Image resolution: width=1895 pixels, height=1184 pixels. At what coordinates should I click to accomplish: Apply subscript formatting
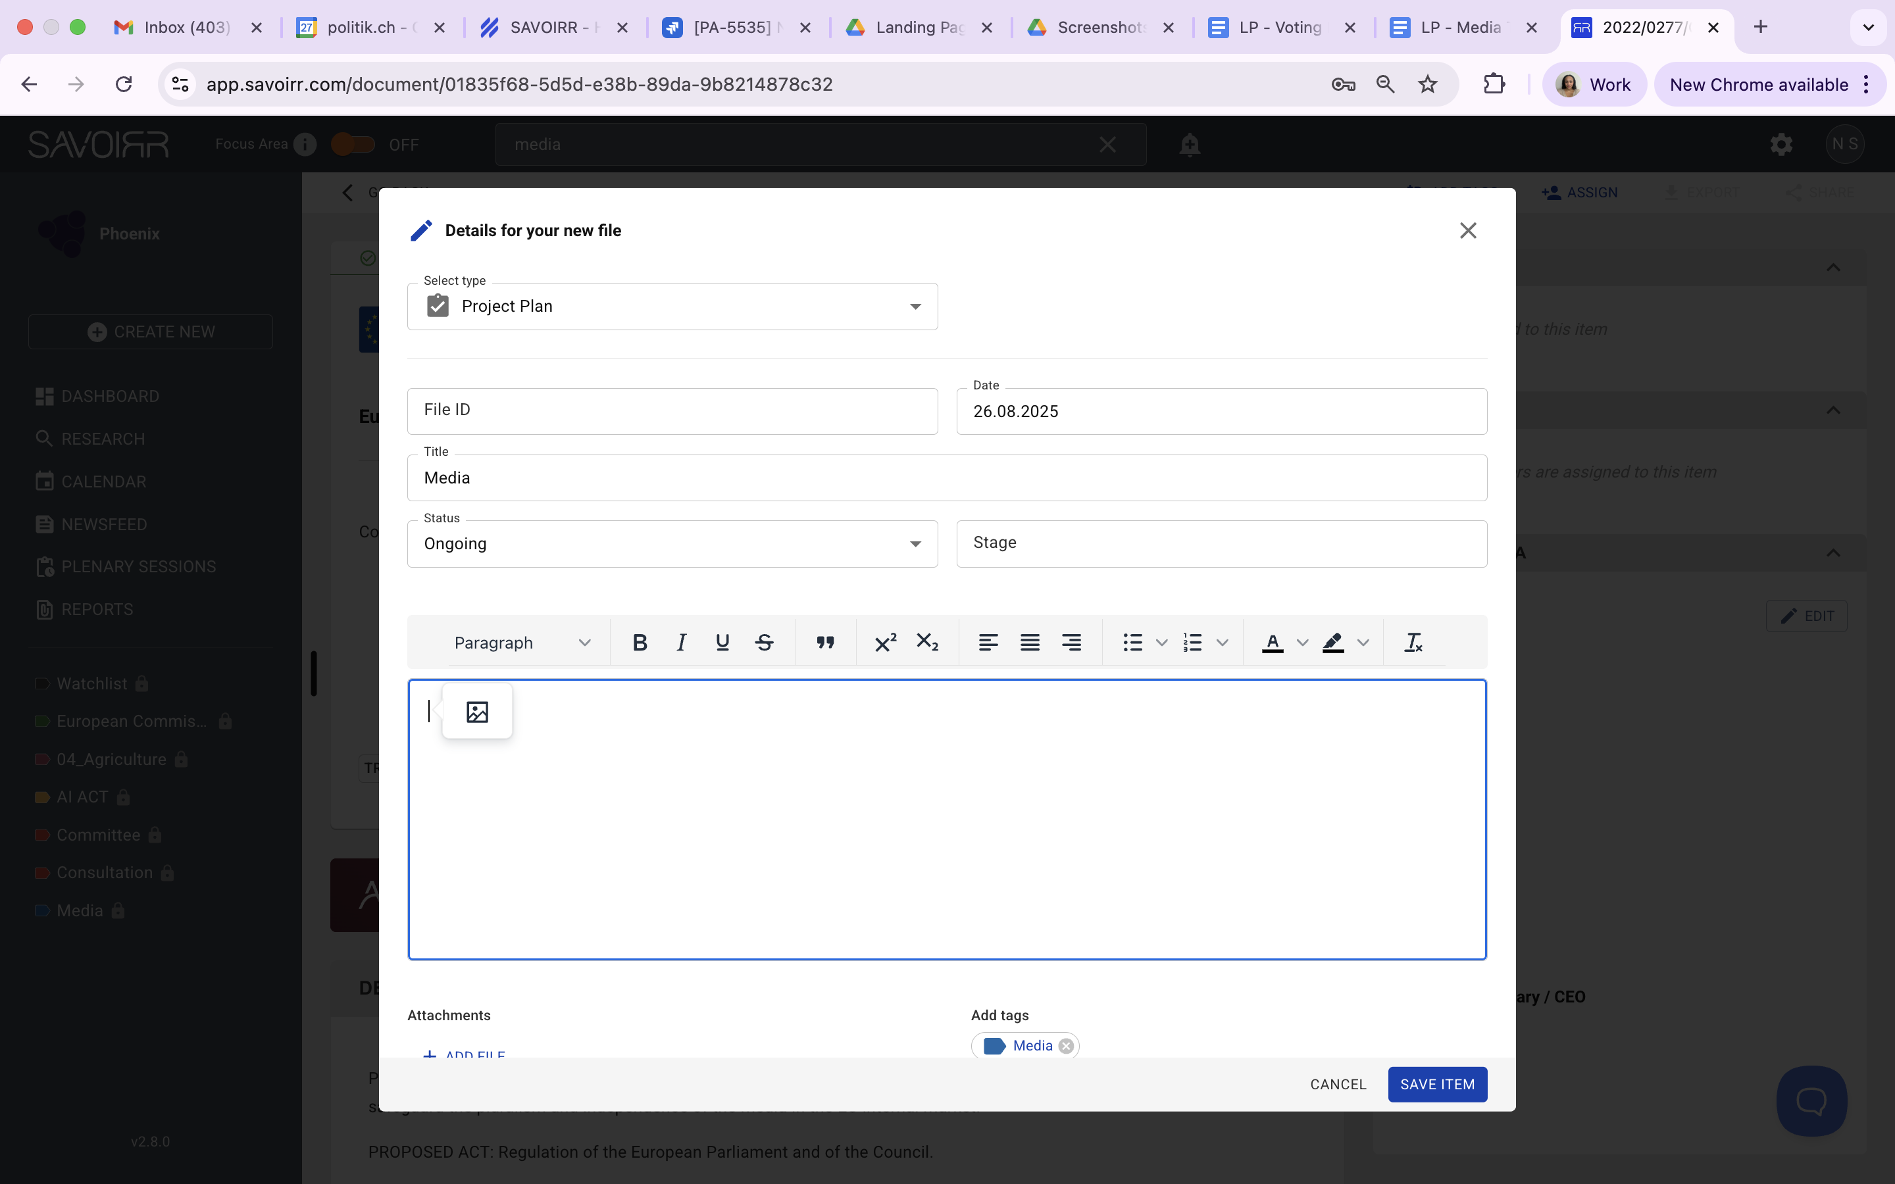pyautogui.click(x=927, y=643)
